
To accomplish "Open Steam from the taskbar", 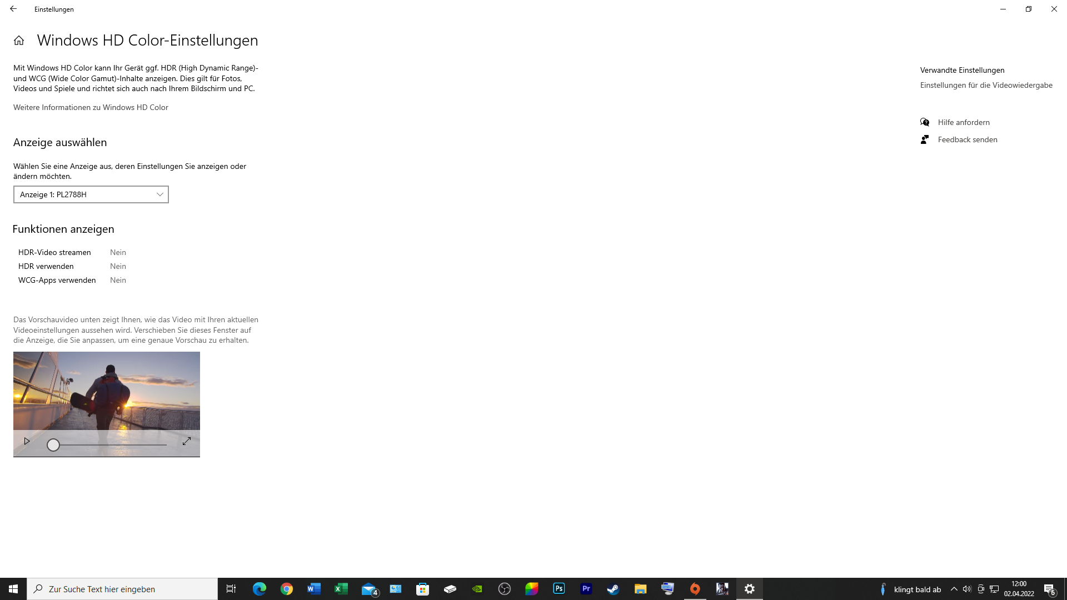I will 613,589.
